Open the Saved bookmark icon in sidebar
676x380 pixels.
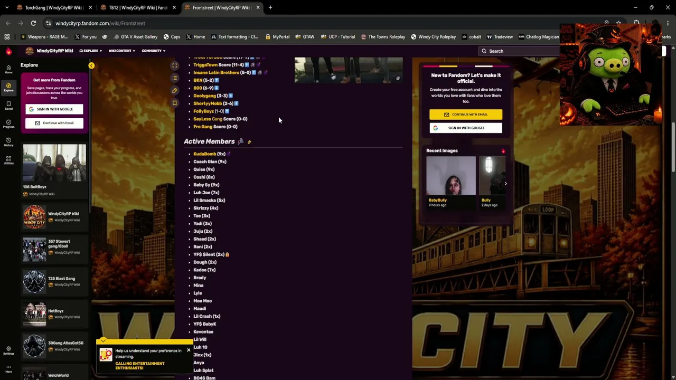coord(8,105)
